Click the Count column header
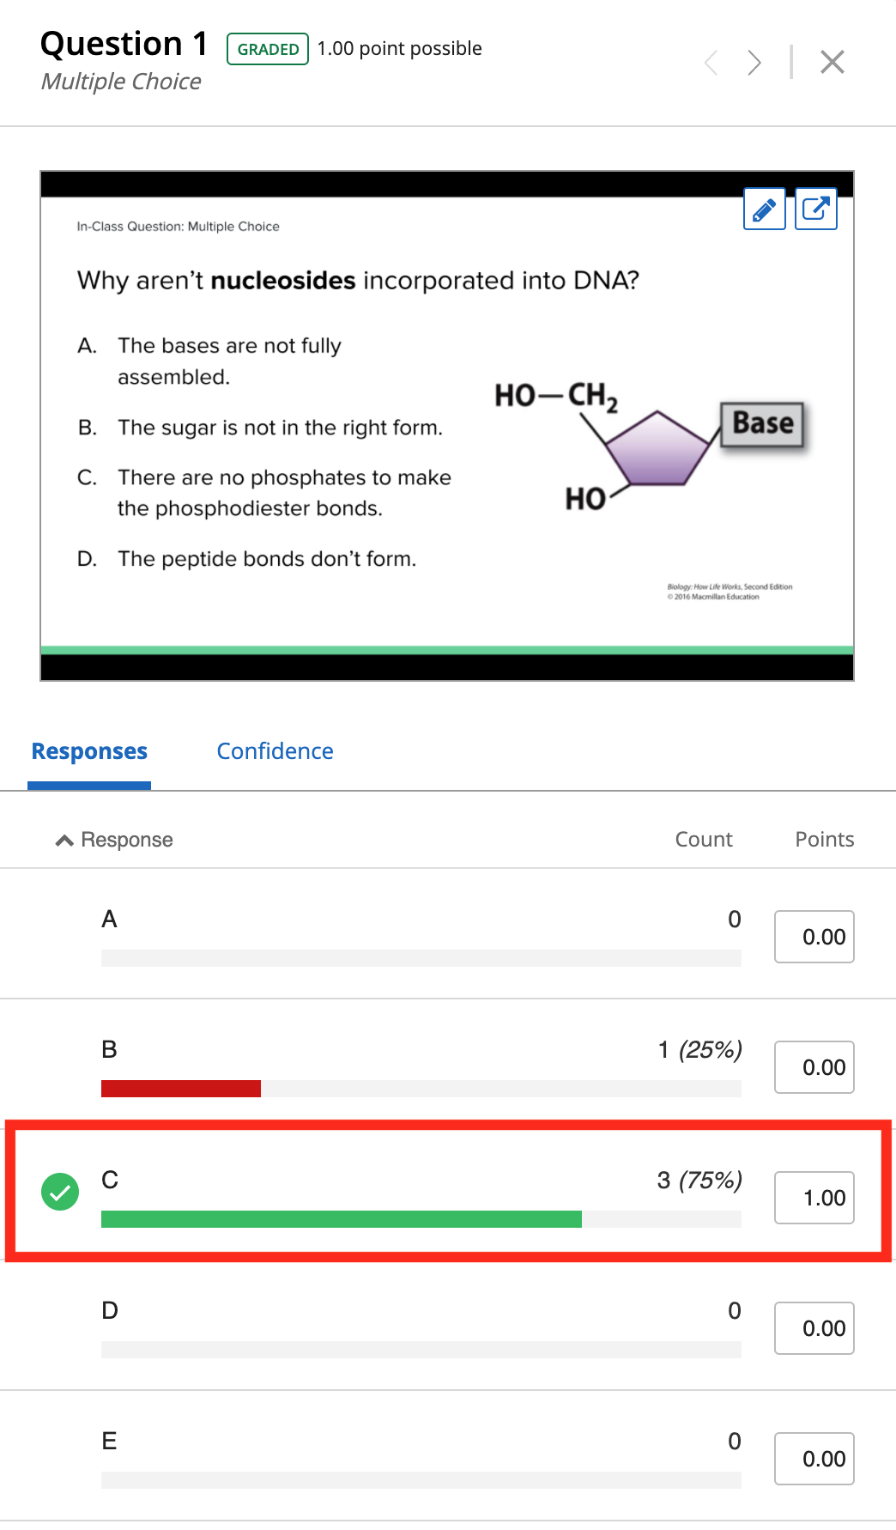 click(703, 839)
